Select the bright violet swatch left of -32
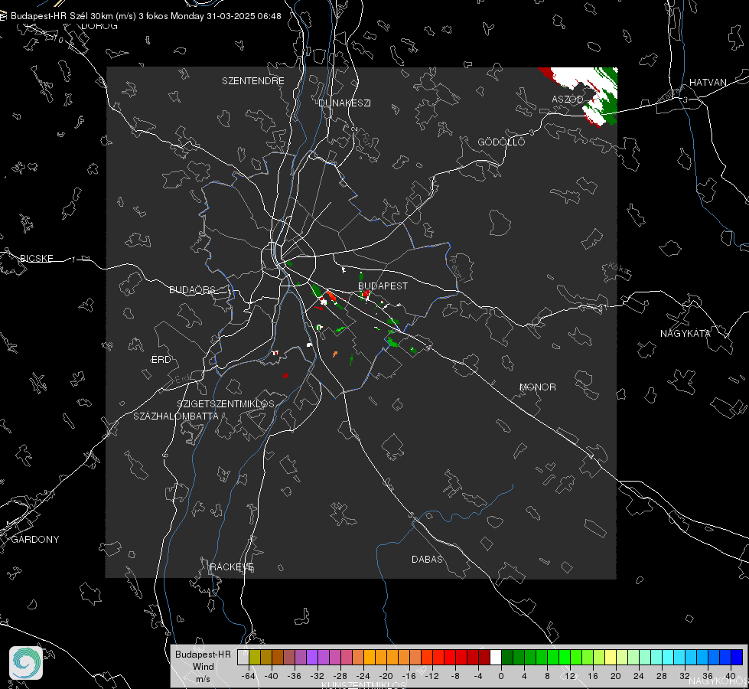Screen dimensions: 749x689 pyautogui.click(x=312, y=657)
